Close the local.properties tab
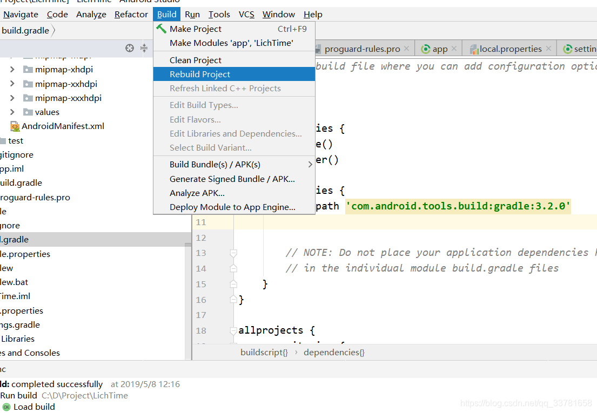The height and width of the screenshot is (413, 597). [x=548, y=49]
